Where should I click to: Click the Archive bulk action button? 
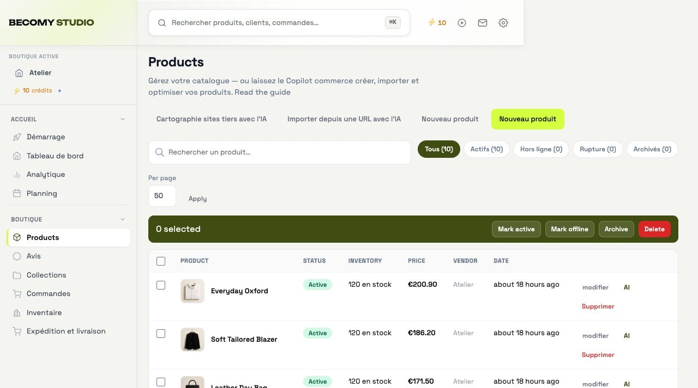616,229
